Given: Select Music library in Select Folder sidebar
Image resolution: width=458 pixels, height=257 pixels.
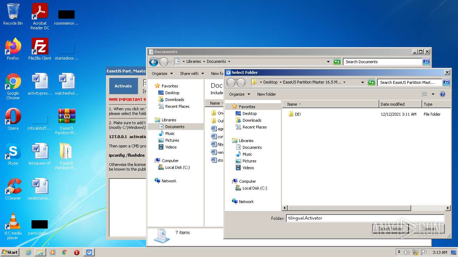Looking at the screenshot, I should point(247,154).
